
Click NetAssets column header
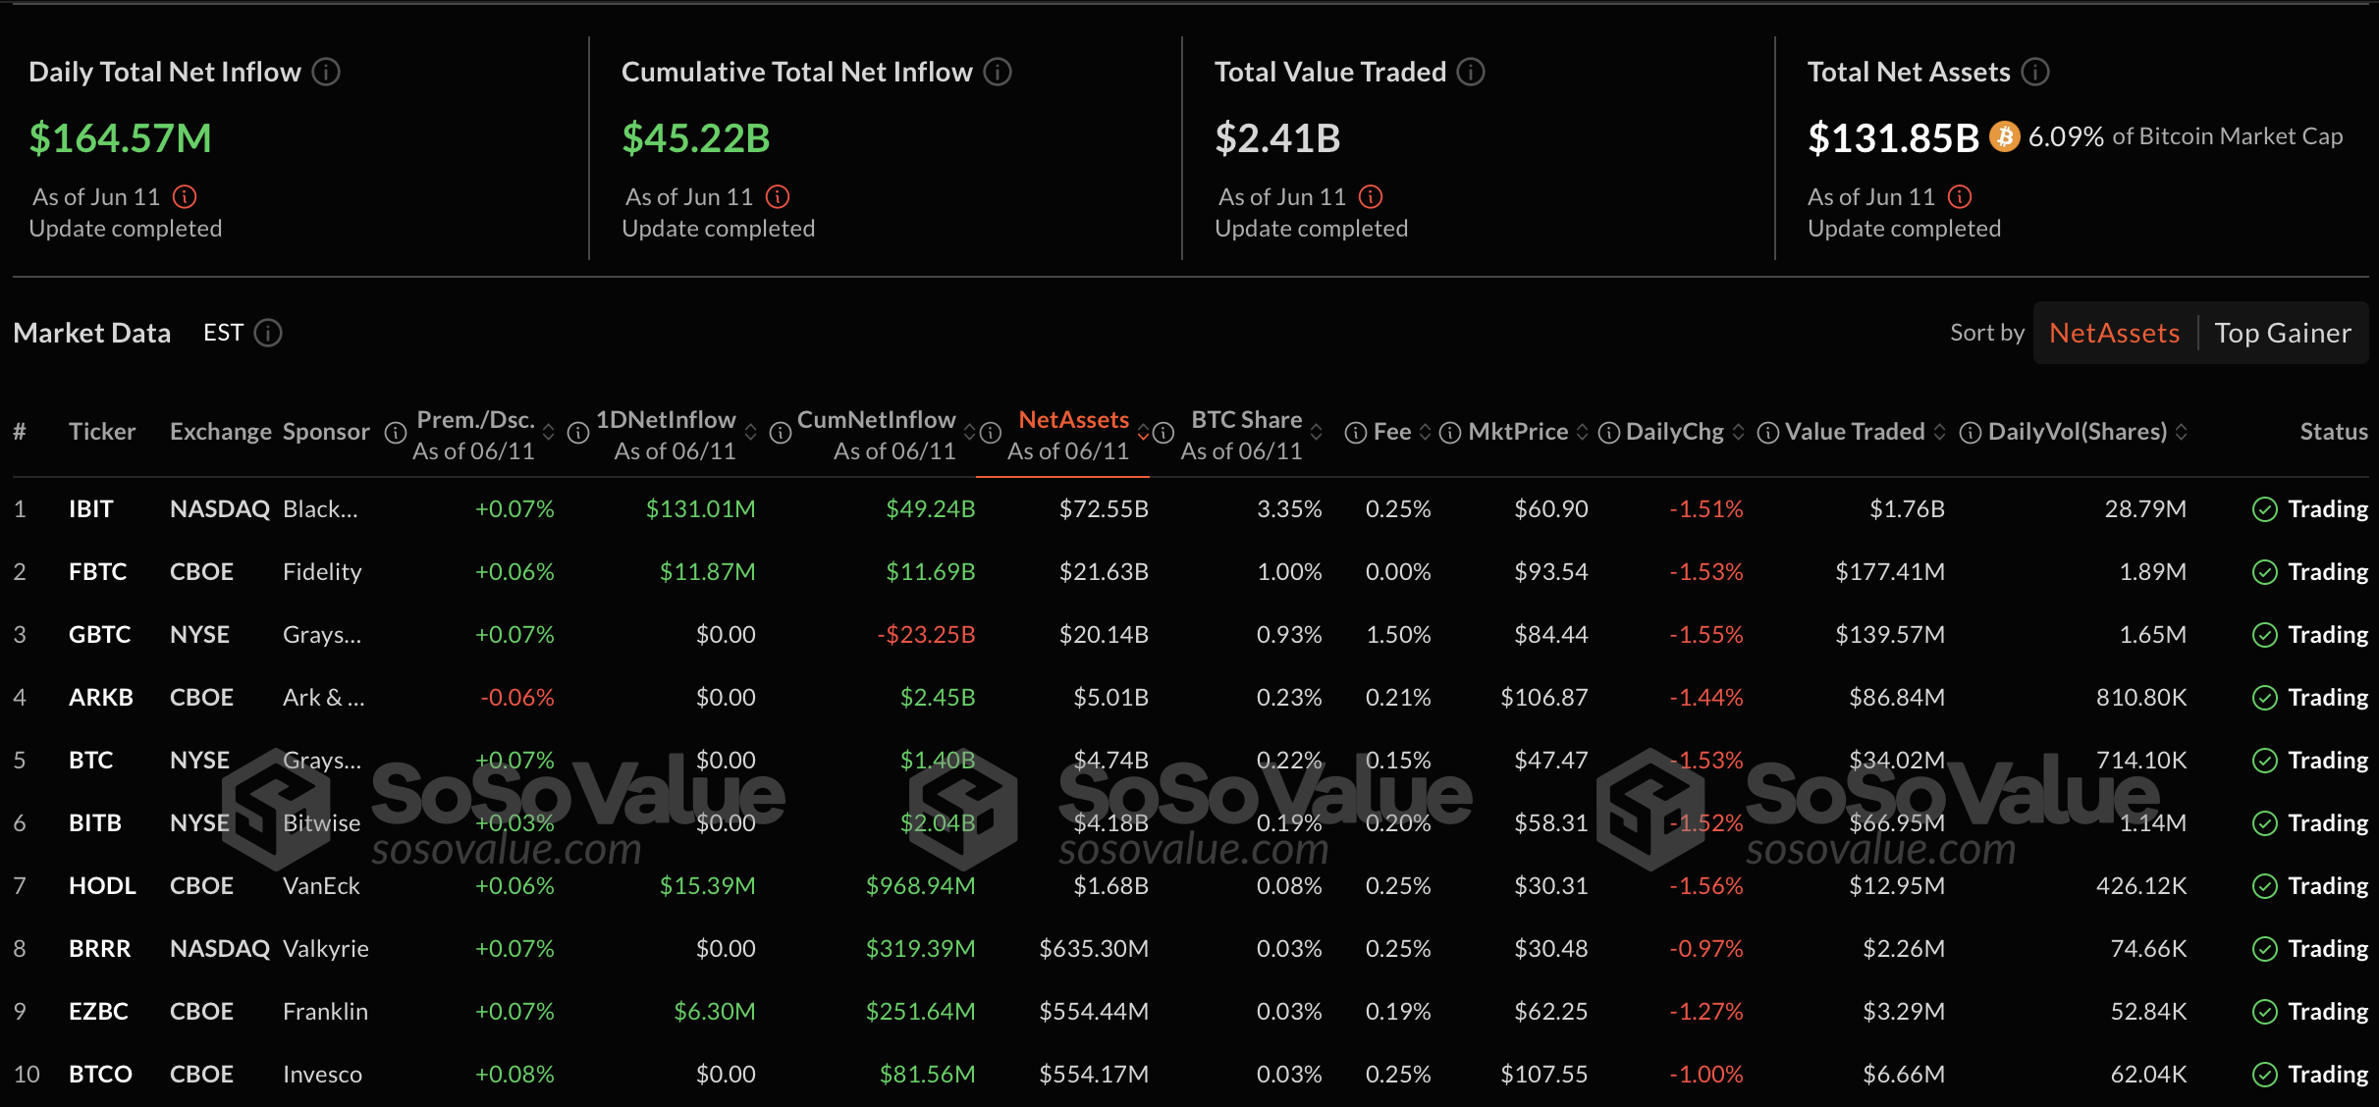[x=1073, y=420]
